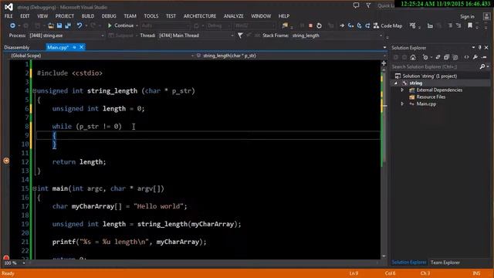Open the VIEW menu
Screen dimensions: 494x278
(42, 16)
